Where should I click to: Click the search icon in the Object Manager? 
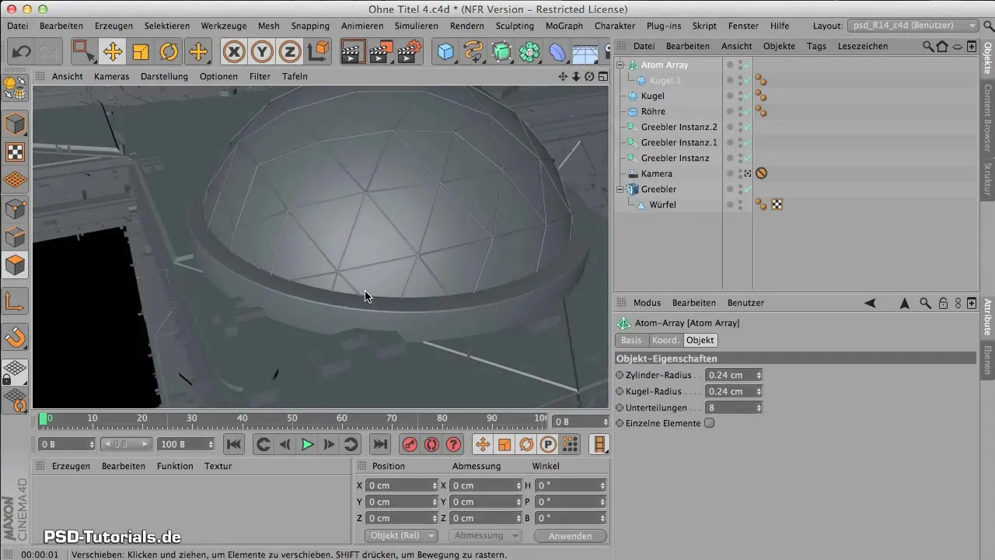tap(928, 46)
